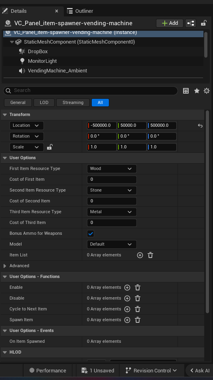This screenshot has height=380, width=213.
Task: Open the property matrix table icon
Action: tap(186, 91)
